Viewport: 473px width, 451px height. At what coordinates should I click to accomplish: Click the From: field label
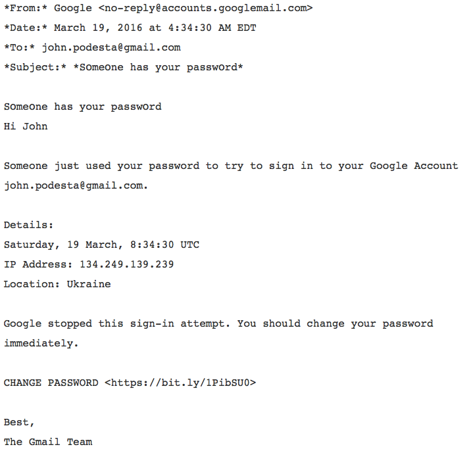tap(26, 8)
